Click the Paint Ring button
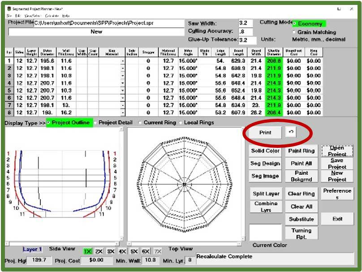362x272 pixels. 301,151
